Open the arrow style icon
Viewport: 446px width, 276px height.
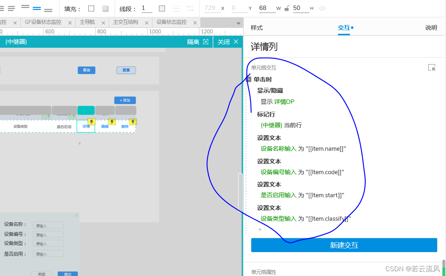coord(190,8)
